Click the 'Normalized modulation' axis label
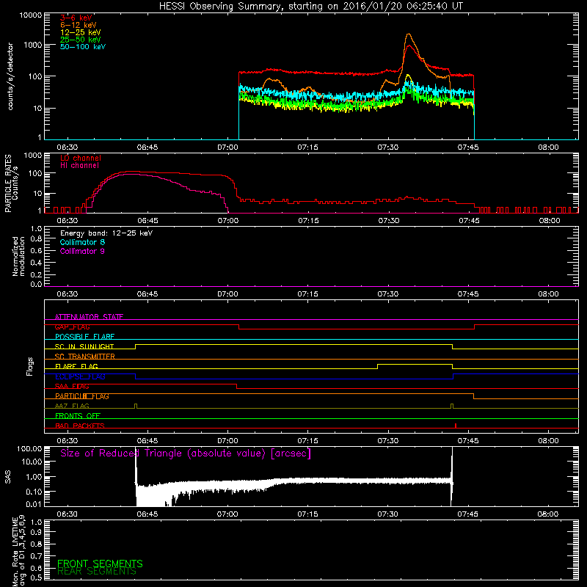 [x=18, y=256]
